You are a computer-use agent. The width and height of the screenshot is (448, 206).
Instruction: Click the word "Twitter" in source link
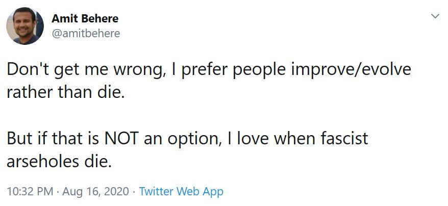point(156,191)
